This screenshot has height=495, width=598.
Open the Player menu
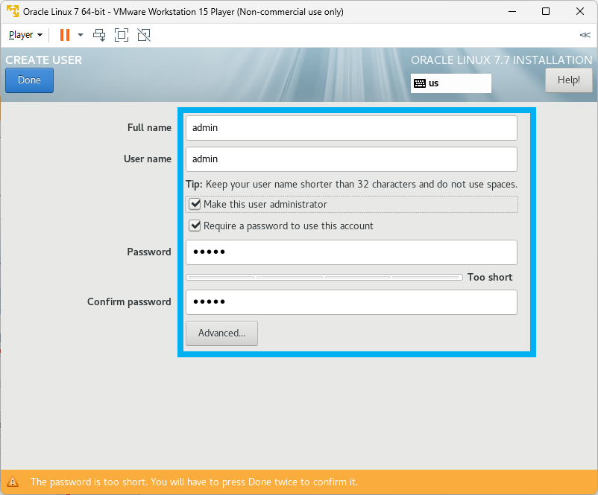tap(25, 35)
